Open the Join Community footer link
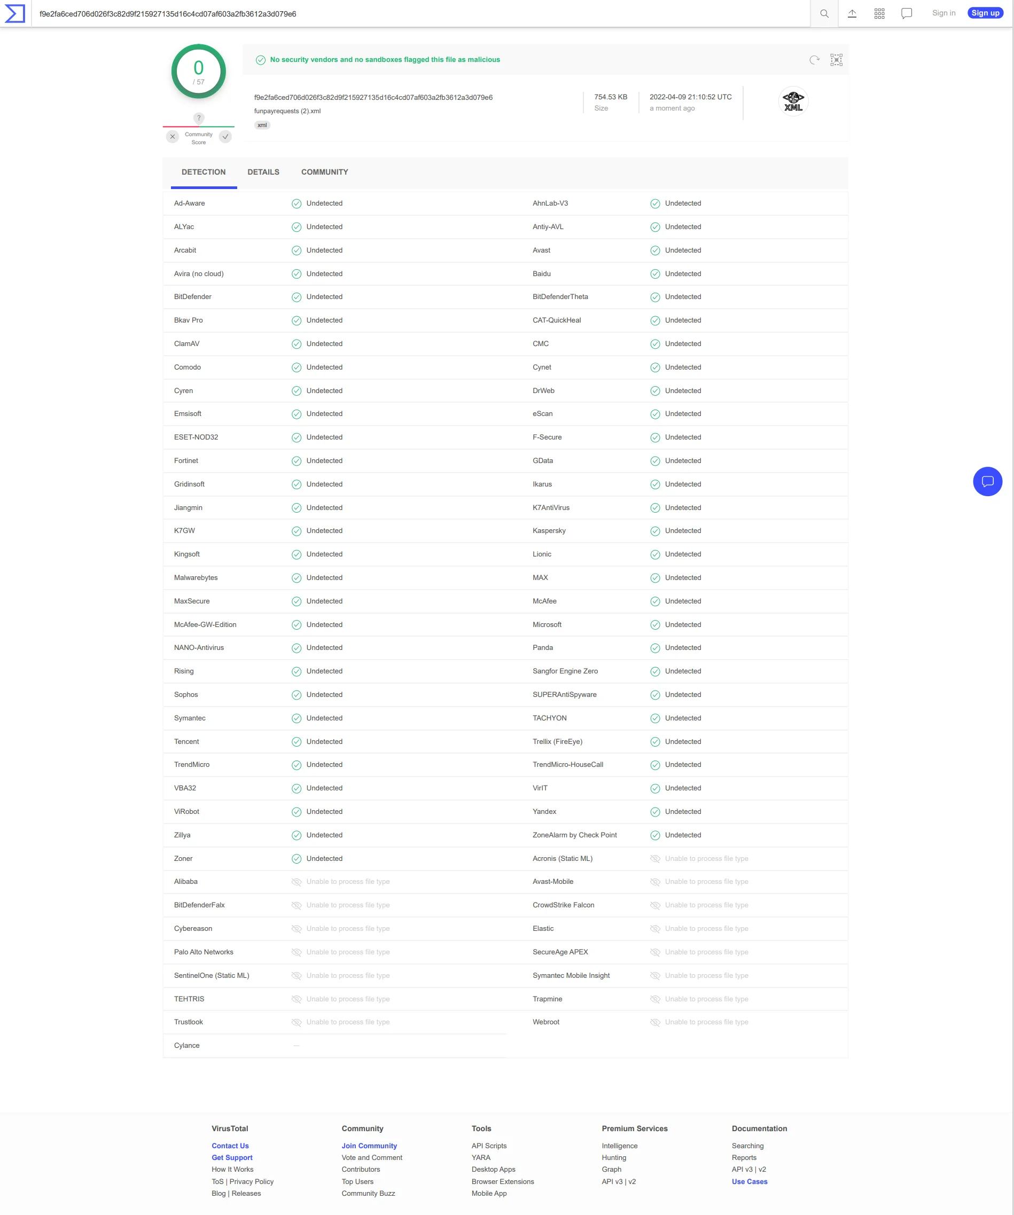The image size is (1014, 1215). 369,1146
